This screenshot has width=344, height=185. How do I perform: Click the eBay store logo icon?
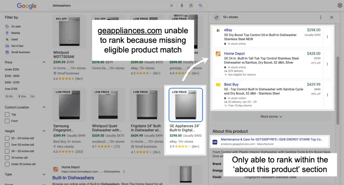coord(218,30)
